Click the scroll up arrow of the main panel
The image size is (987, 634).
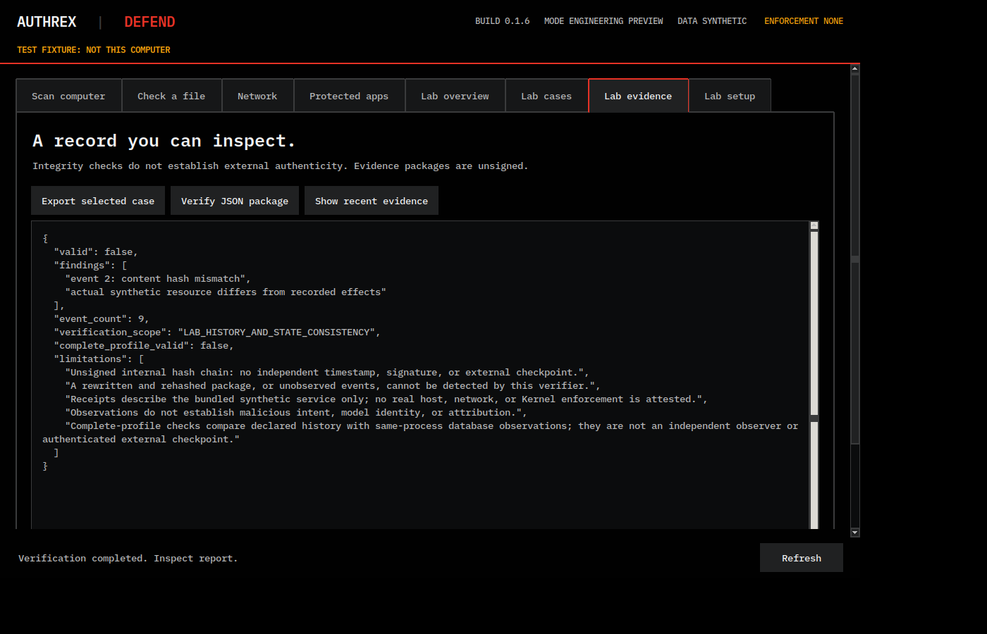[x=855, y=69]
